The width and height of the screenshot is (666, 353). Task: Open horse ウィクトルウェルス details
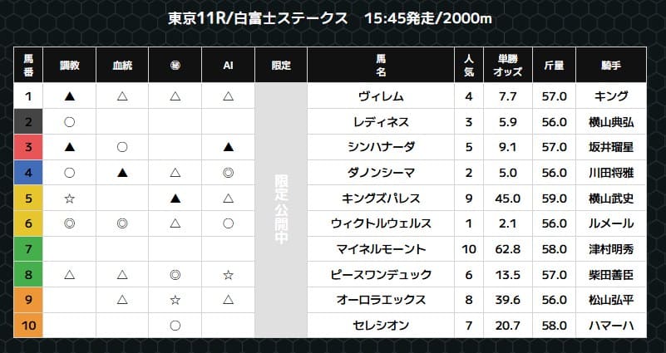pyautogui.click(x=382, y=223)
